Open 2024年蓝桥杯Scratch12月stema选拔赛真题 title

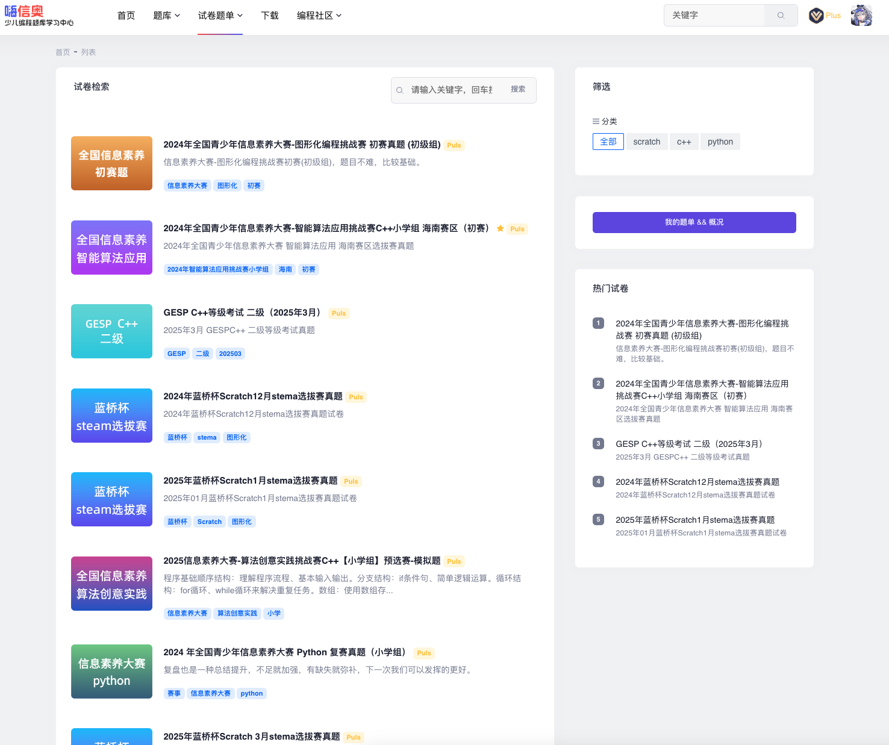[253, 396]
